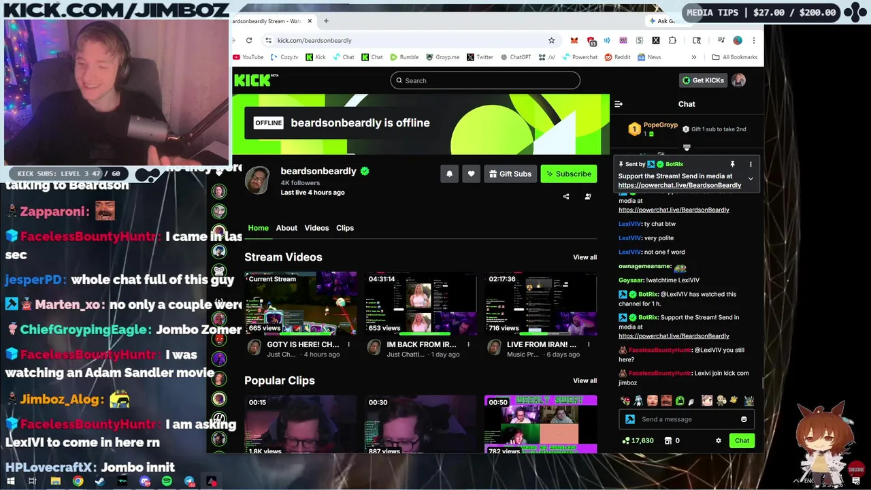Share the channel via share icon
Viewport: 871px width, 490px height.
[x=566, y=197]
